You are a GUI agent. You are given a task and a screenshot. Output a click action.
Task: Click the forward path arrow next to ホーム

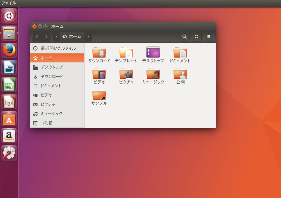point(88,37)
